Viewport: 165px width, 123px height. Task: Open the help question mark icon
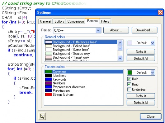point(42,116)
